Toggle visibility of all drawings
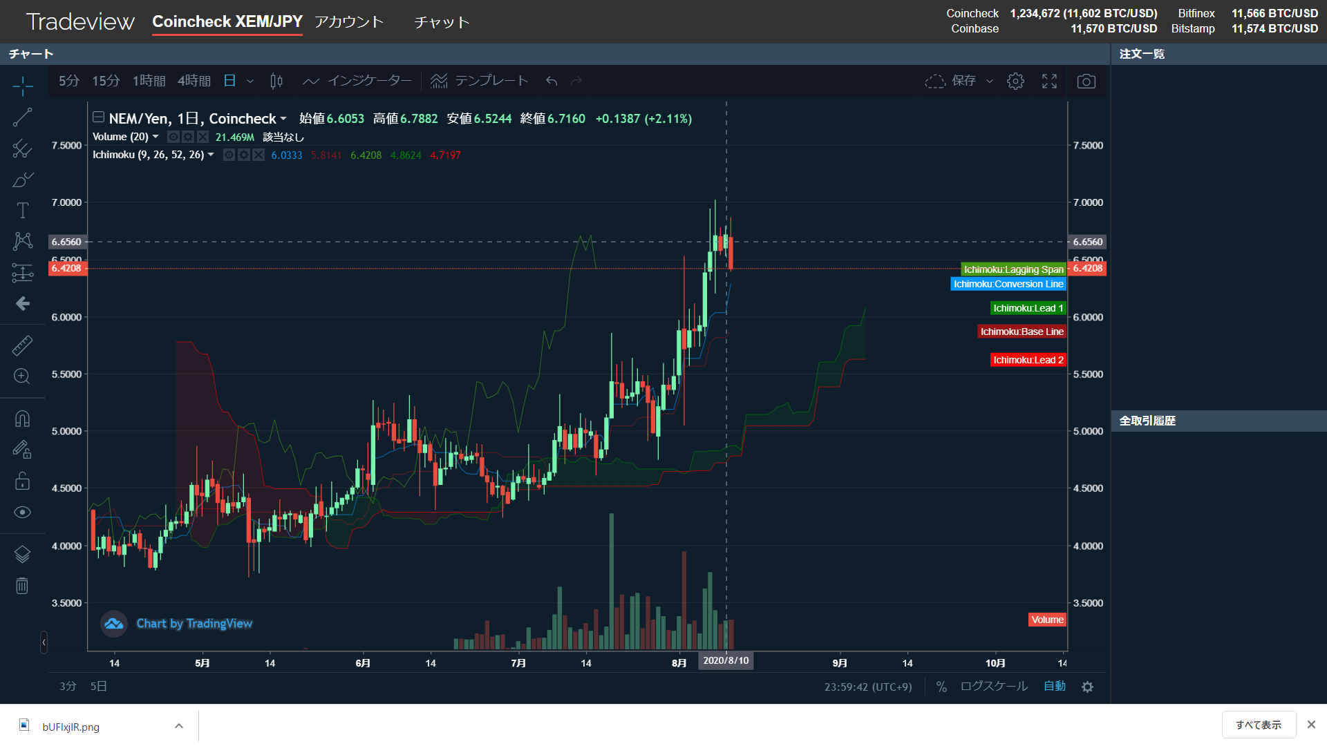Viewport: 1327px width, 746px height. click(x=22, y=512)
